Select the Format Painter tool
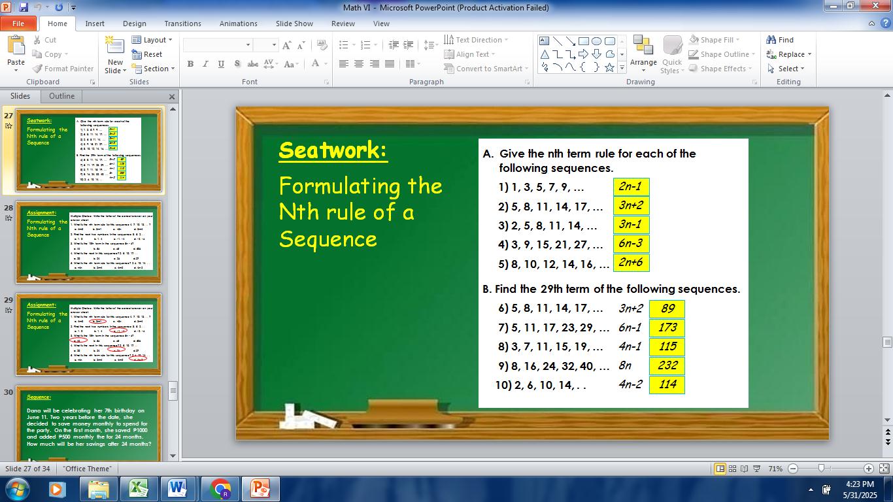 tap(63, 69)
